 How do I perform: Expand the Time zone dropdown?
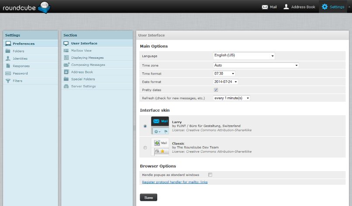pyautogui.click(x=255, y=65)
